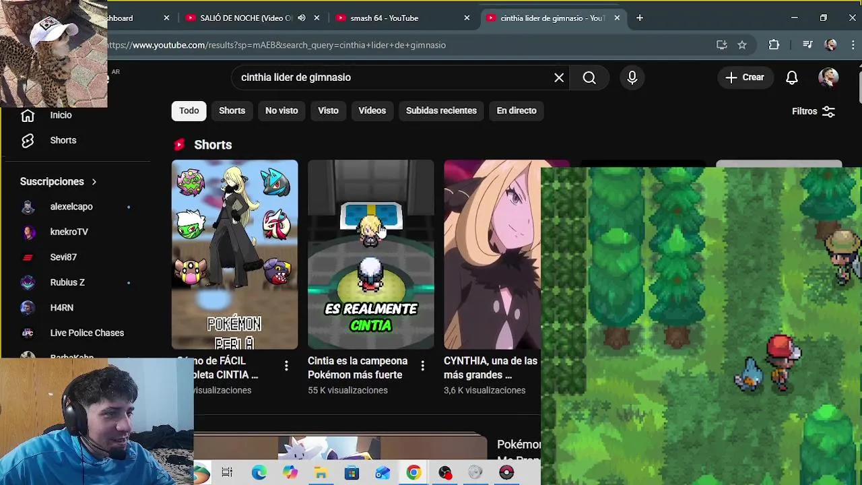
Task: Click the Crear button
Action: (x=745, y=77)
